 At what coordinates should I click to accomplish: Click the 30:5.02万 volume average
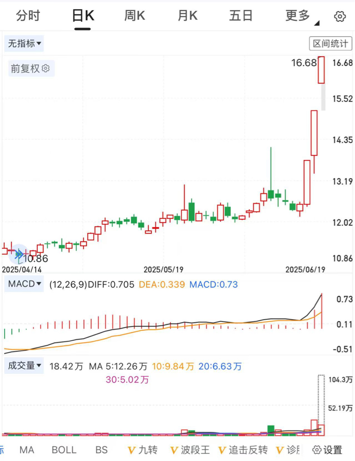[127, 379]
